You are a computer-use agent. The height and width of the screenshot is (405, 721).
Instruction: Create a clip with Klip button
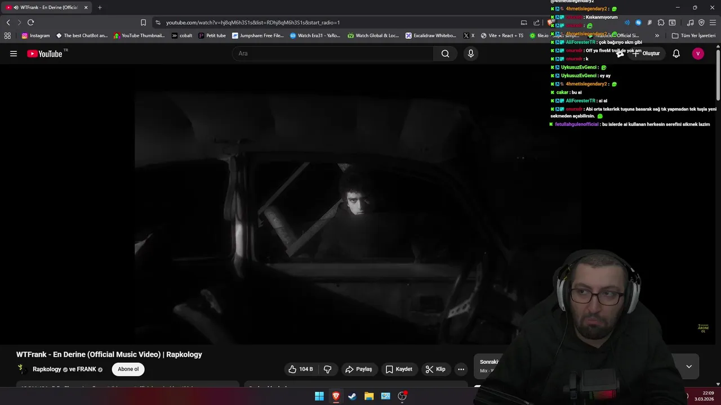[x=435, y=369]
